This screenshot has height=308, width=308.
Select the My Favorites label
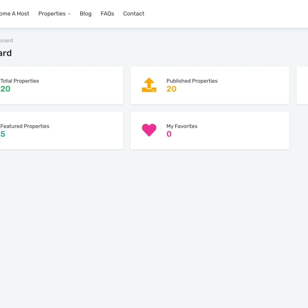pos(182,126)
